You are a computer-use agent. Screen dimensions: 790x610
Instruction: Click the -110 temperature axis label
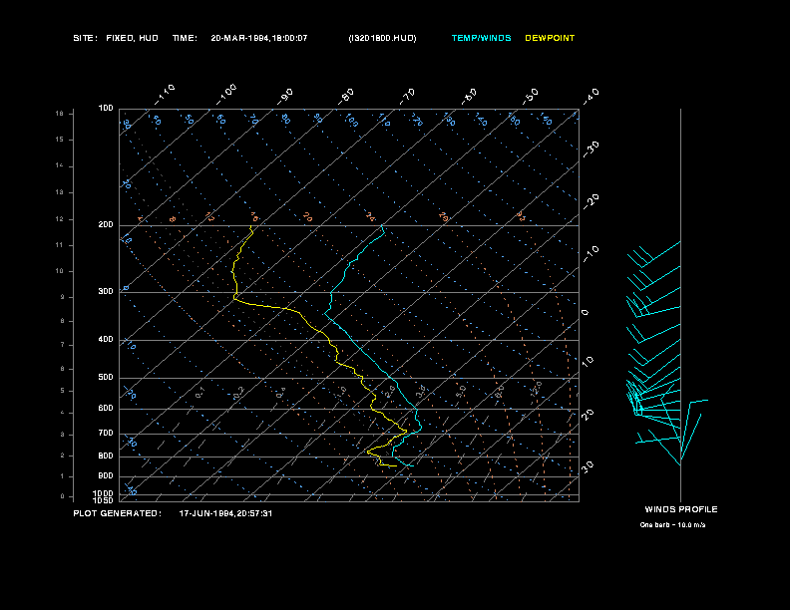(x=165, y=95)
